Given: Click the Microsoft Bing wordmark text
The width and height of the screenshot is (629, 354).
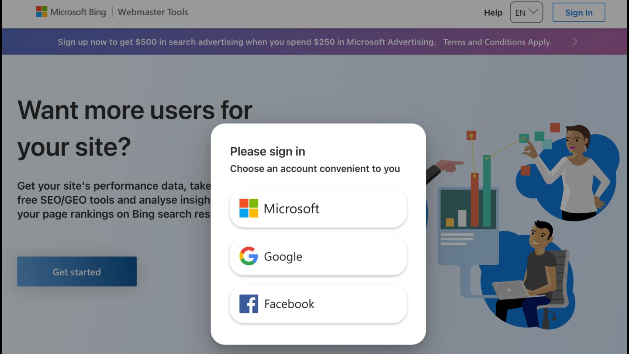Looking at the screenshot, I should click(78, 12).
